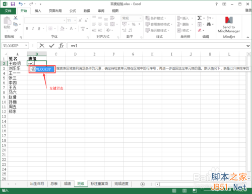The width and height of the screenshot is (252, 194).
Task: Click Select All corner triangle
Action: [5, 54]
